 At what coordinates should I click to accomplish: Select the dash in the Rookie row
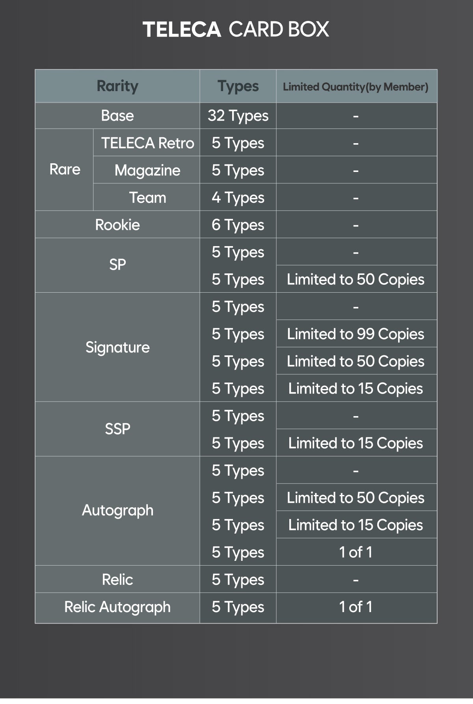coord(356,225)
